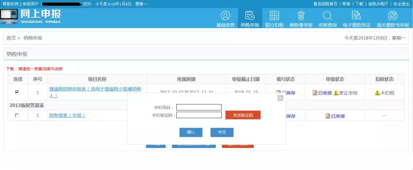Click the 选择 column header
The width and height of the screenshot is (413, 170).
click(x=18, y=79)
